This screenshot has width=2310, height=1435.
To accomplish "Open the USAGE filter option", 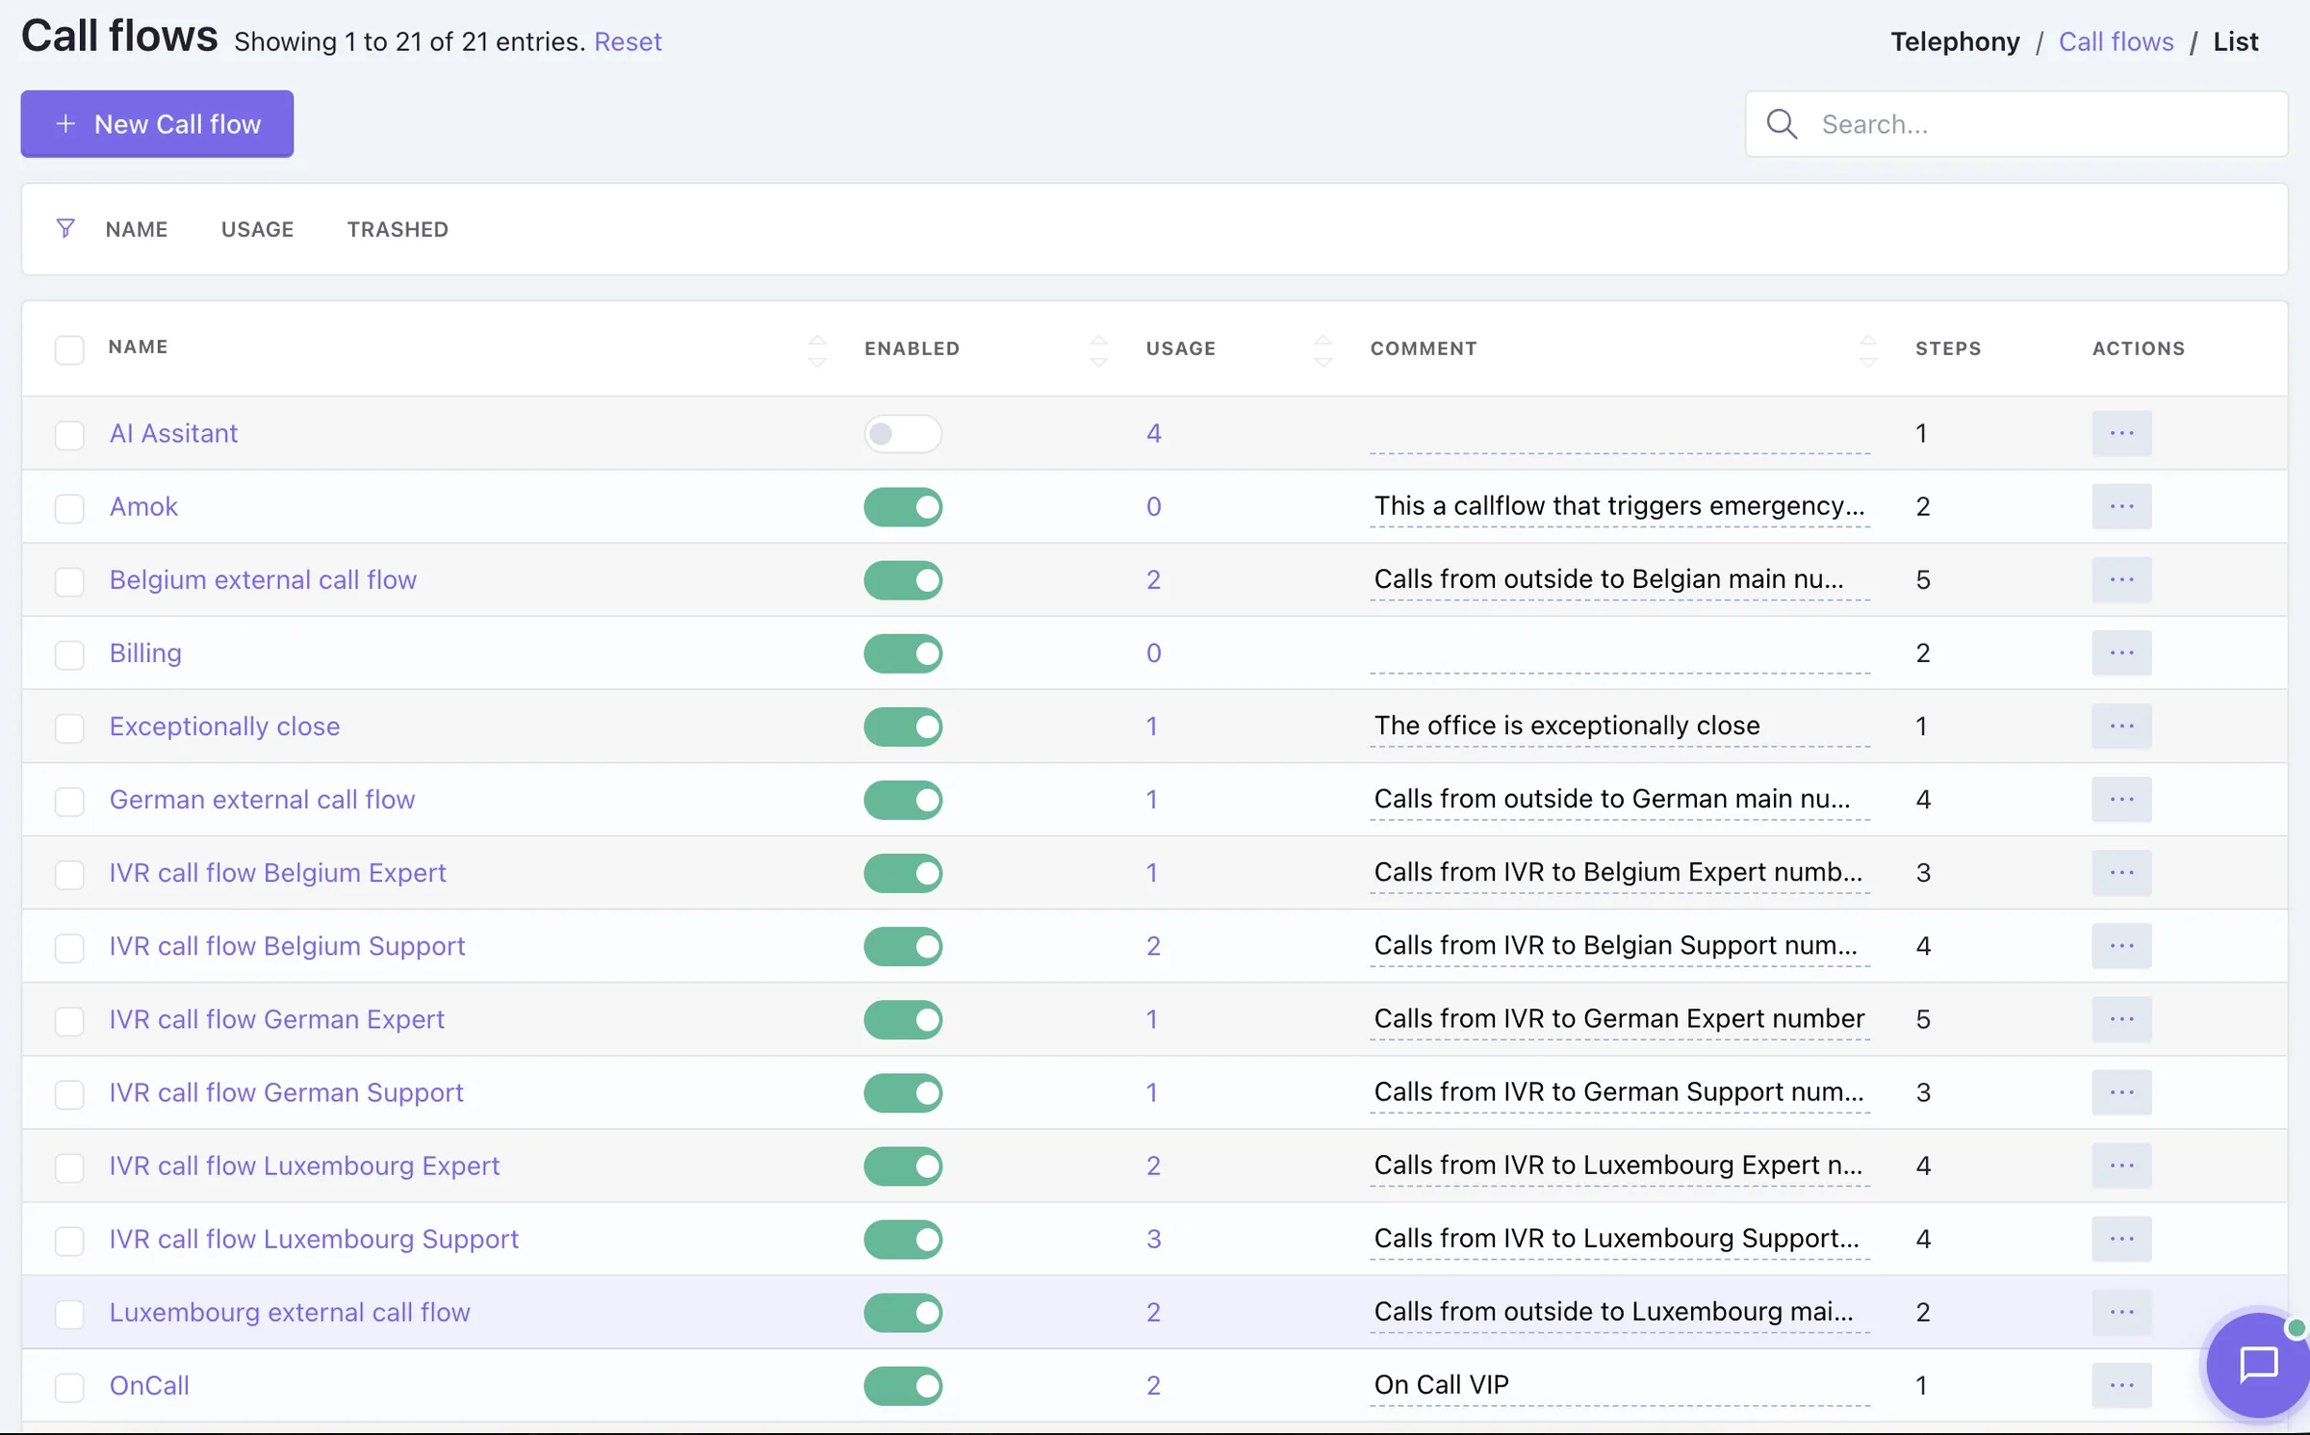I will (257, 229).
